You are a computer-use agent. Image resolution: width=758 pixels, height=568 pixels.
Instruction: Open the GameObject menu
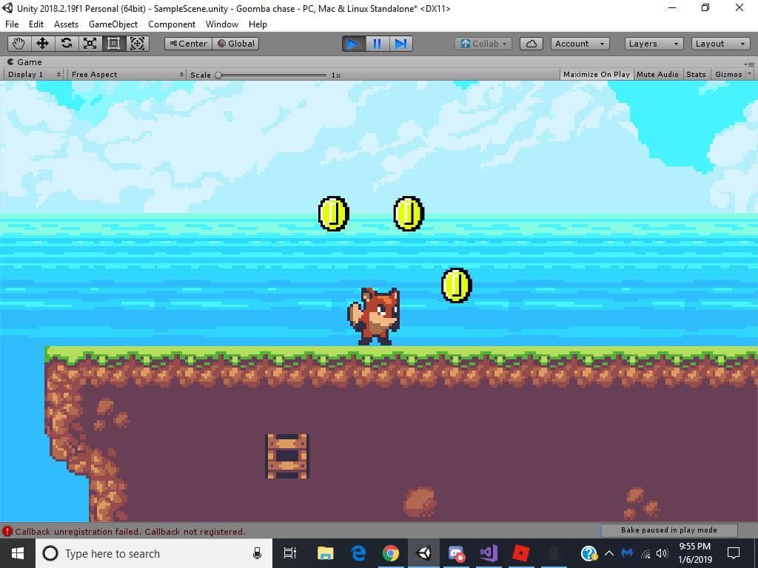coord(113,24)
